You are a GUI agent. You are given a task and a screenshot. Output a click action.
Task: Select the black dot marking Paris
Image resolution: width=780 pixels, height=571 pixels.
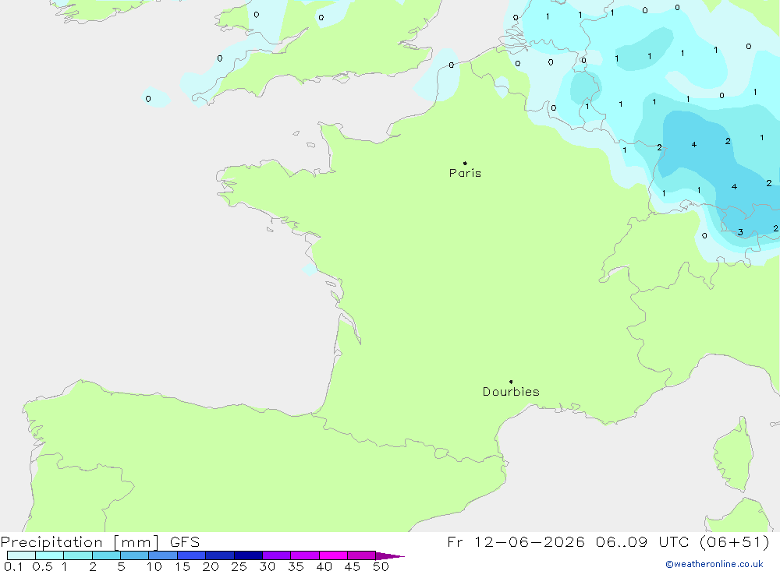pyautogui.click(x=465, y=163)
